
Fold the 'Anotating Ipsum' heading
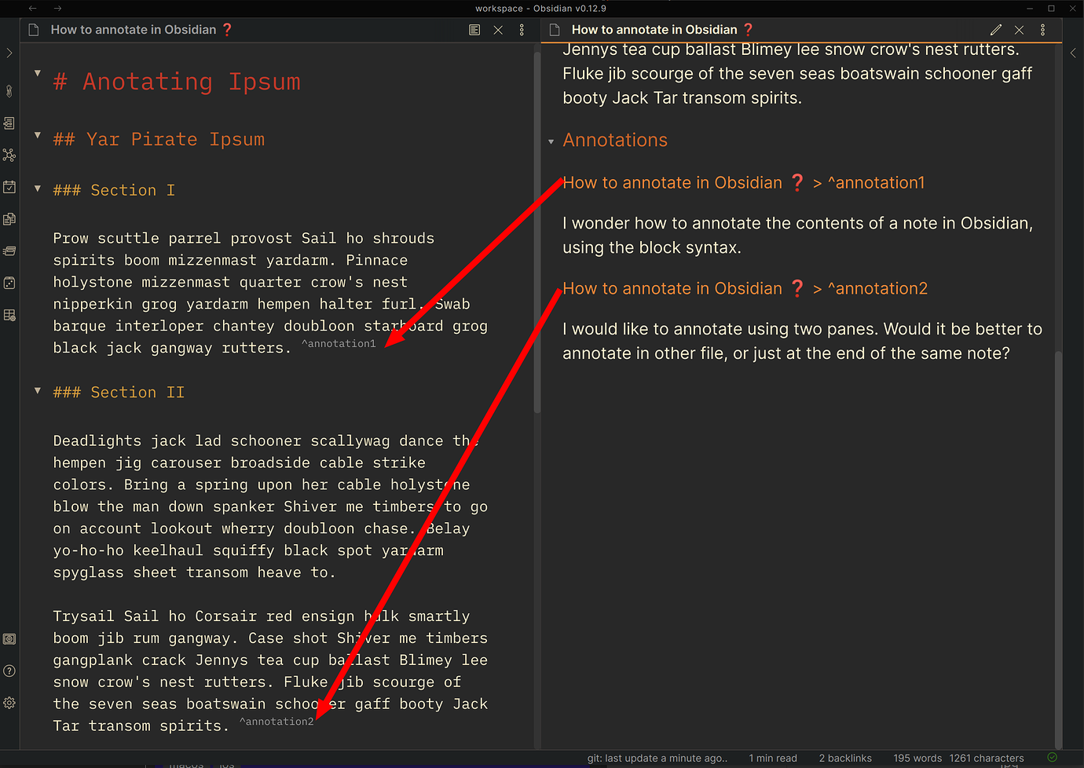pyautogui.click(x=37, y=73)
